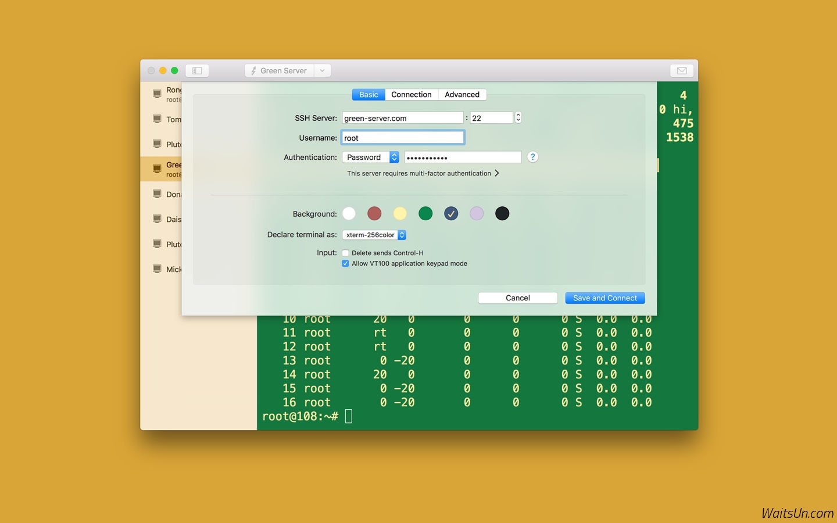Enable Delete sends Control-H checkbox
Screen dimensions: 837x523
click(x=345, y=253)
